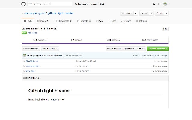Viewport: 192px width, 120px height.
Task: Switch to the Graphs tab
Action: [126, 21]
